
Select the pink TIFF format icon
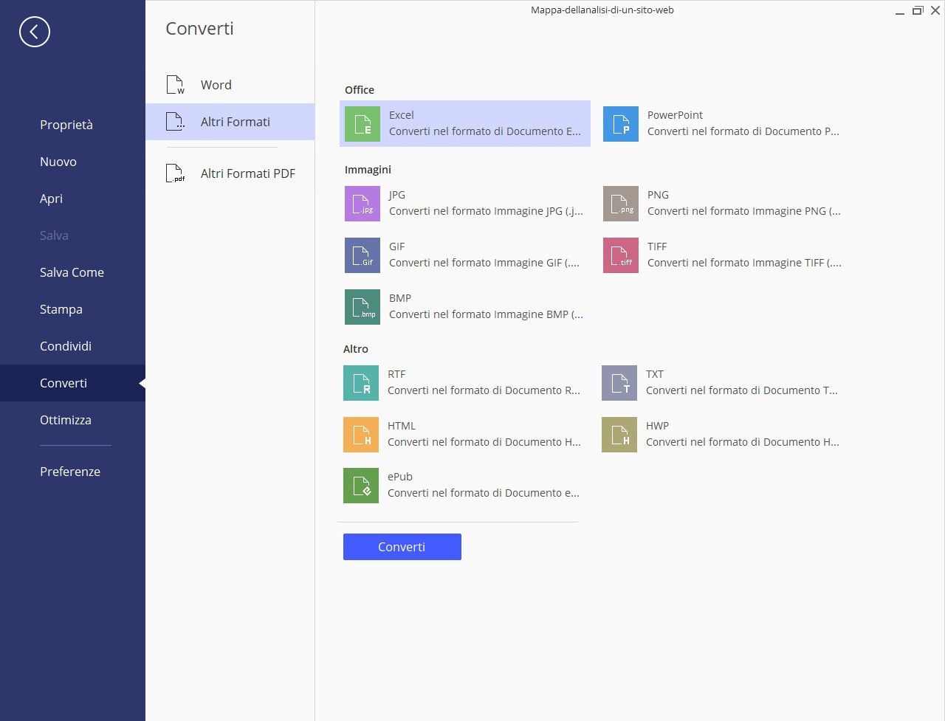pos(621,255)
